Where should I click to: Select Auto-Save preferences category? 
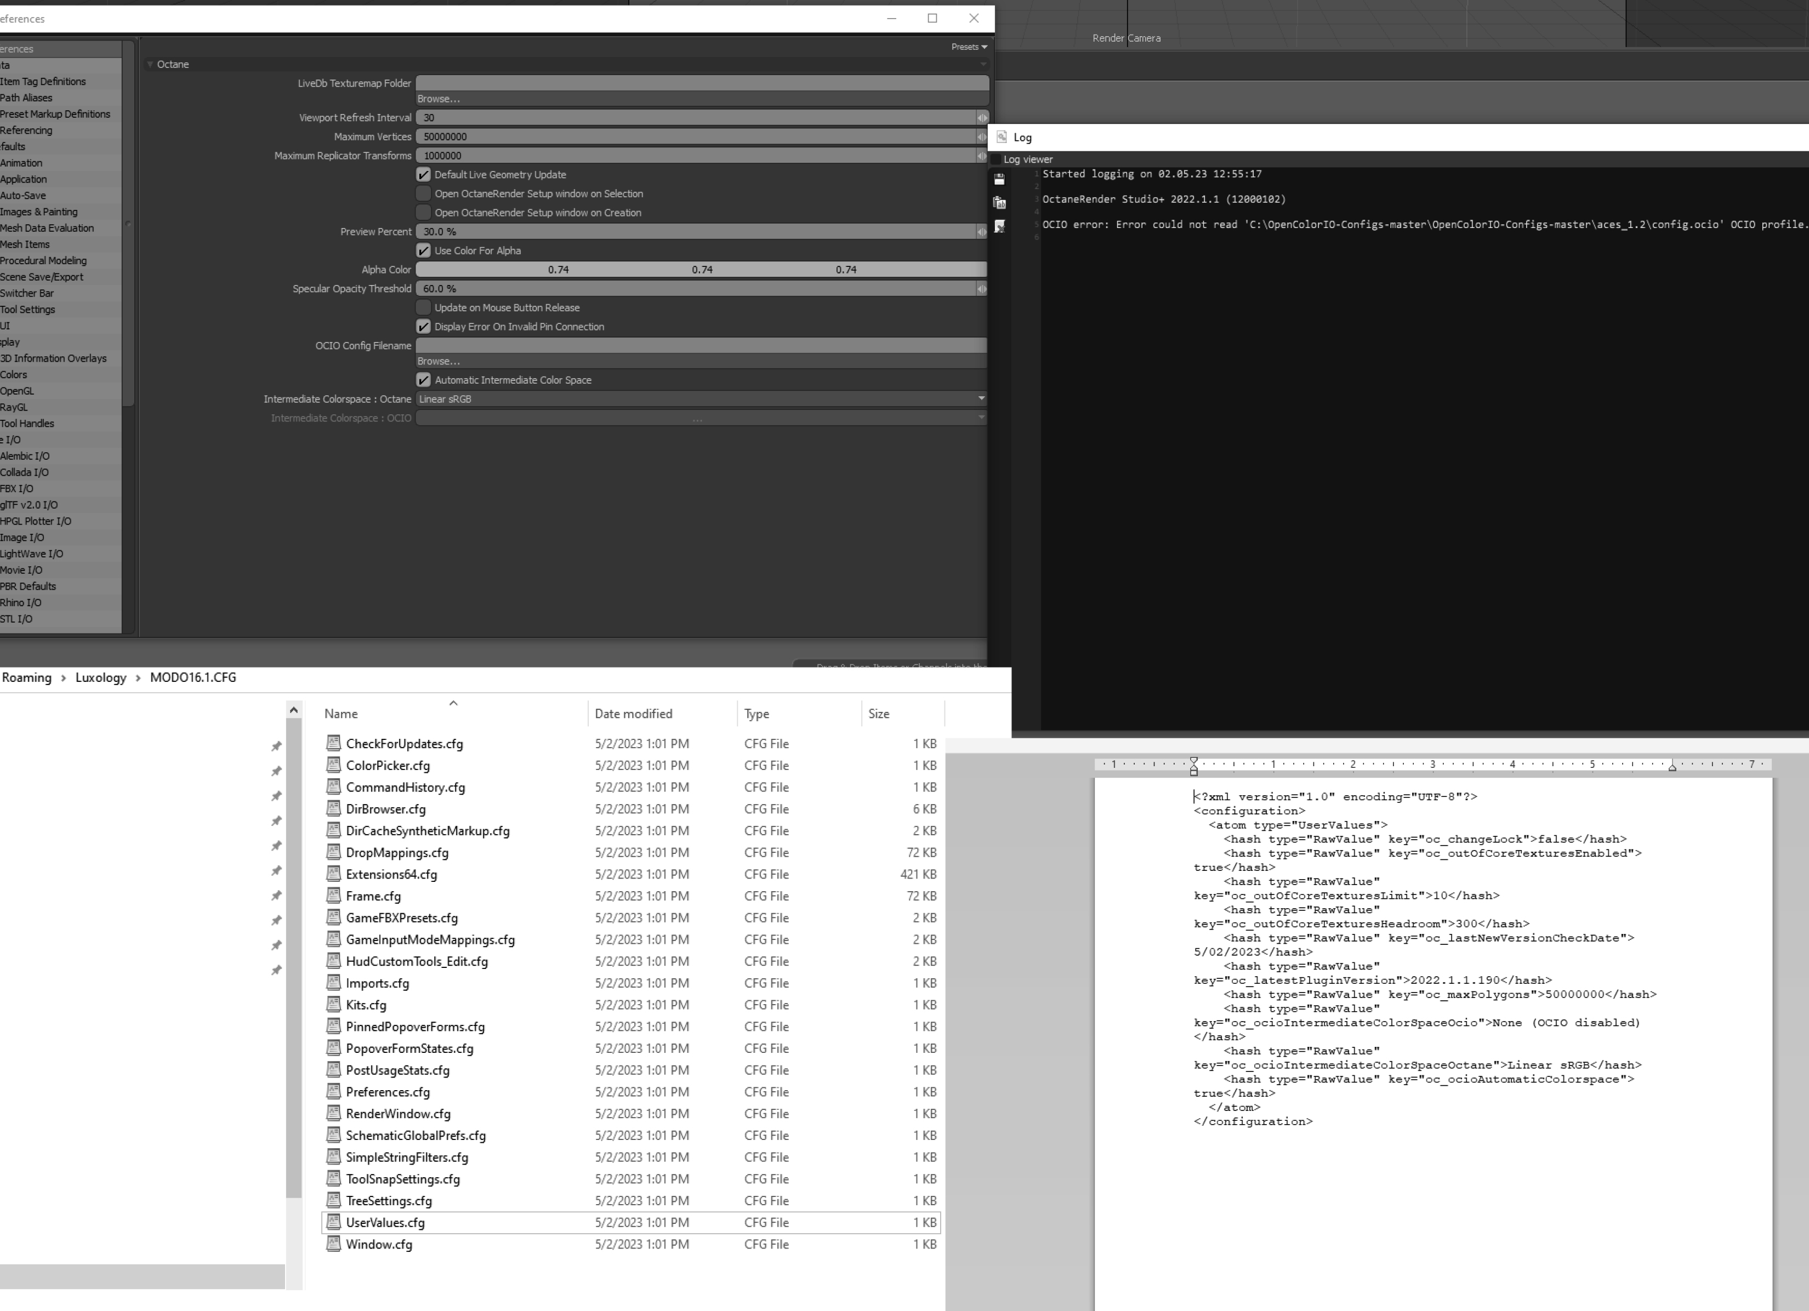(x=23, y=195)
